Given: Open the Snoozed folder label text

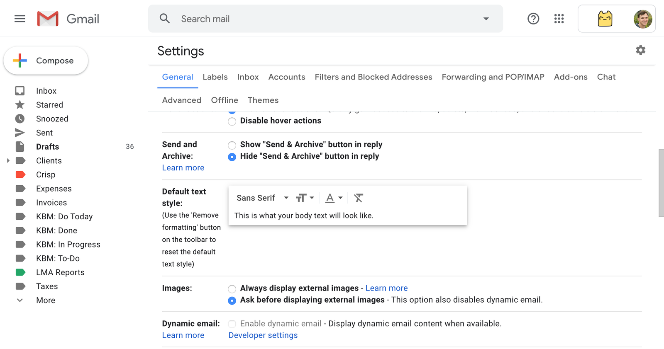Looking at the screenshot, I should (x=52, y=119).
